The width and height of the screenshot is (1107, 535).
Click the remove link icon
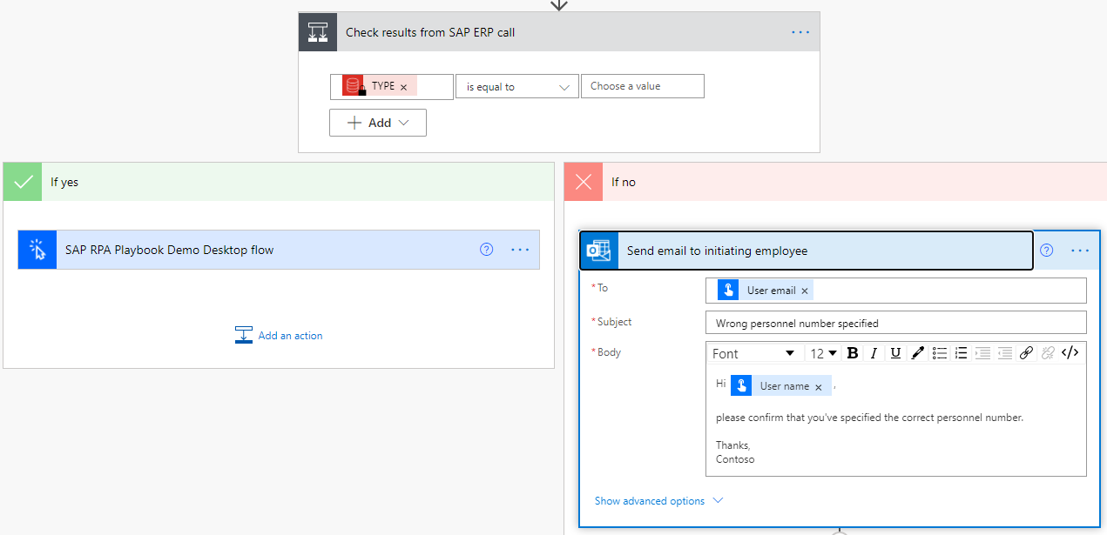pyautogui.click(x=1048, y=353)
